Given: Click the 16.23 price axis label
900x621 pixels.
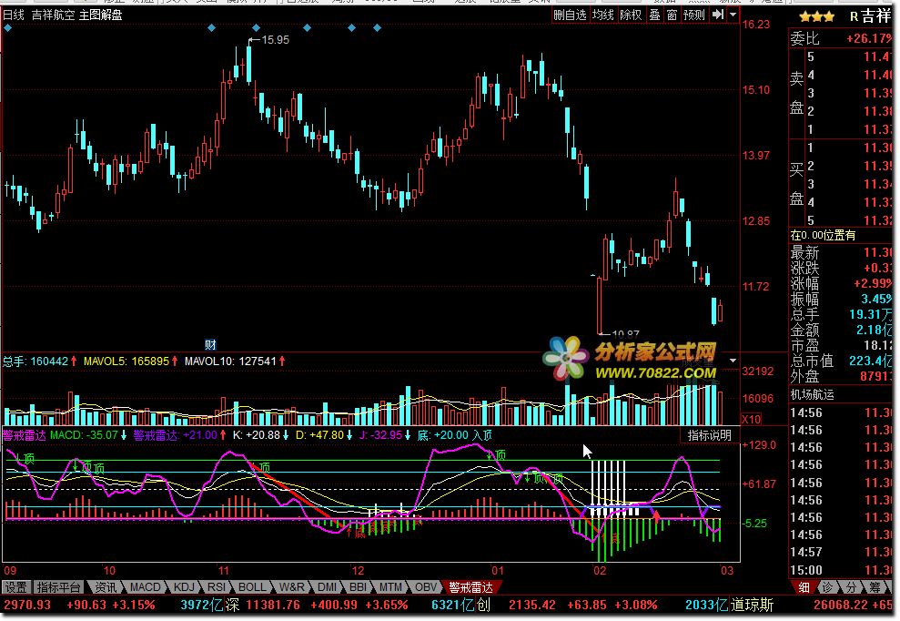Looking at the screenshot, I should [756, 24].
